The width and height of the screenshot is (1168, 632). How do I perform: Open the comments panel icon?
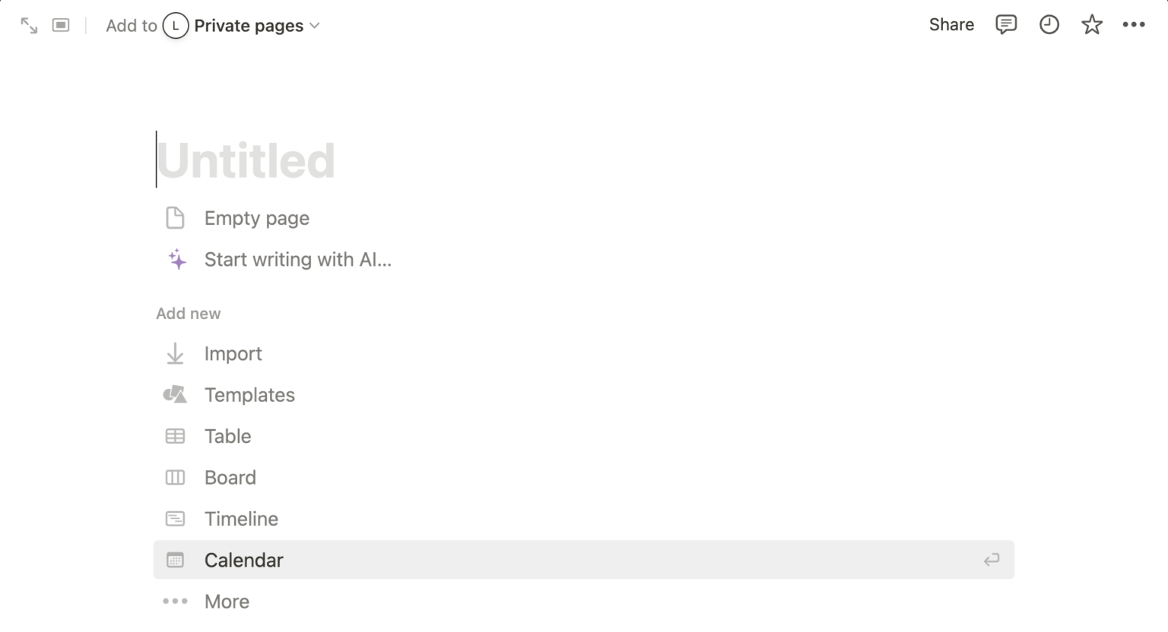click(x=1005, y=25)
